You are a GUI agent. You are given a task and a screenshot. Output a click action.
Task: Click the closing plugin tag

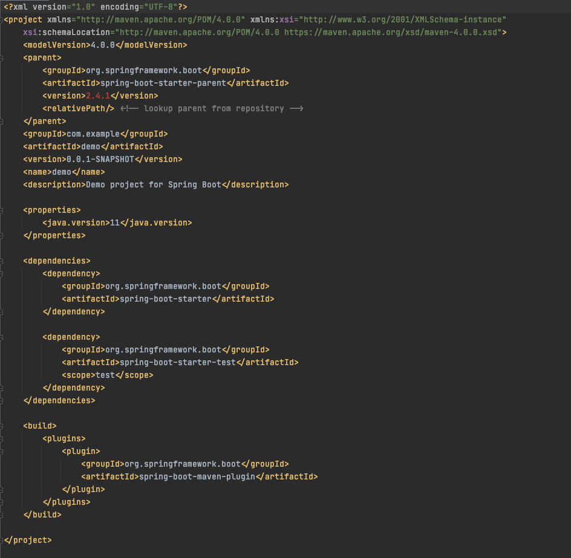coord(83,490)
